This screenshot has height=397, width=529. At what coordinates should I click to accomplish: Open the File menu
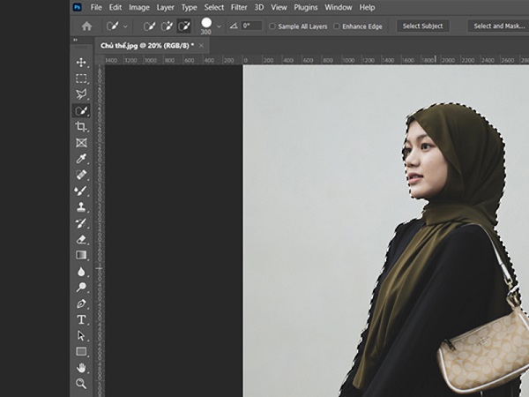pos(96,7)
